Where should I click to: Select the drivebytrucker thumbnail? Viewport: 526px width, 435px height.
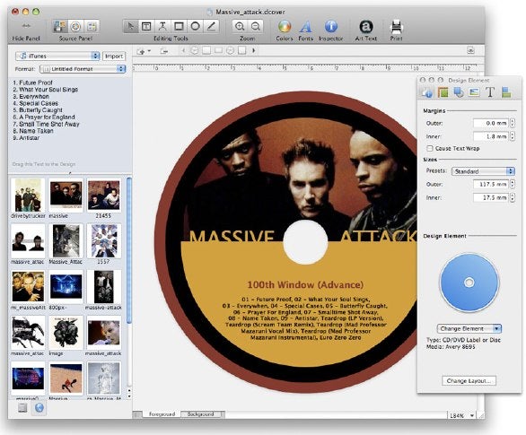28,195
